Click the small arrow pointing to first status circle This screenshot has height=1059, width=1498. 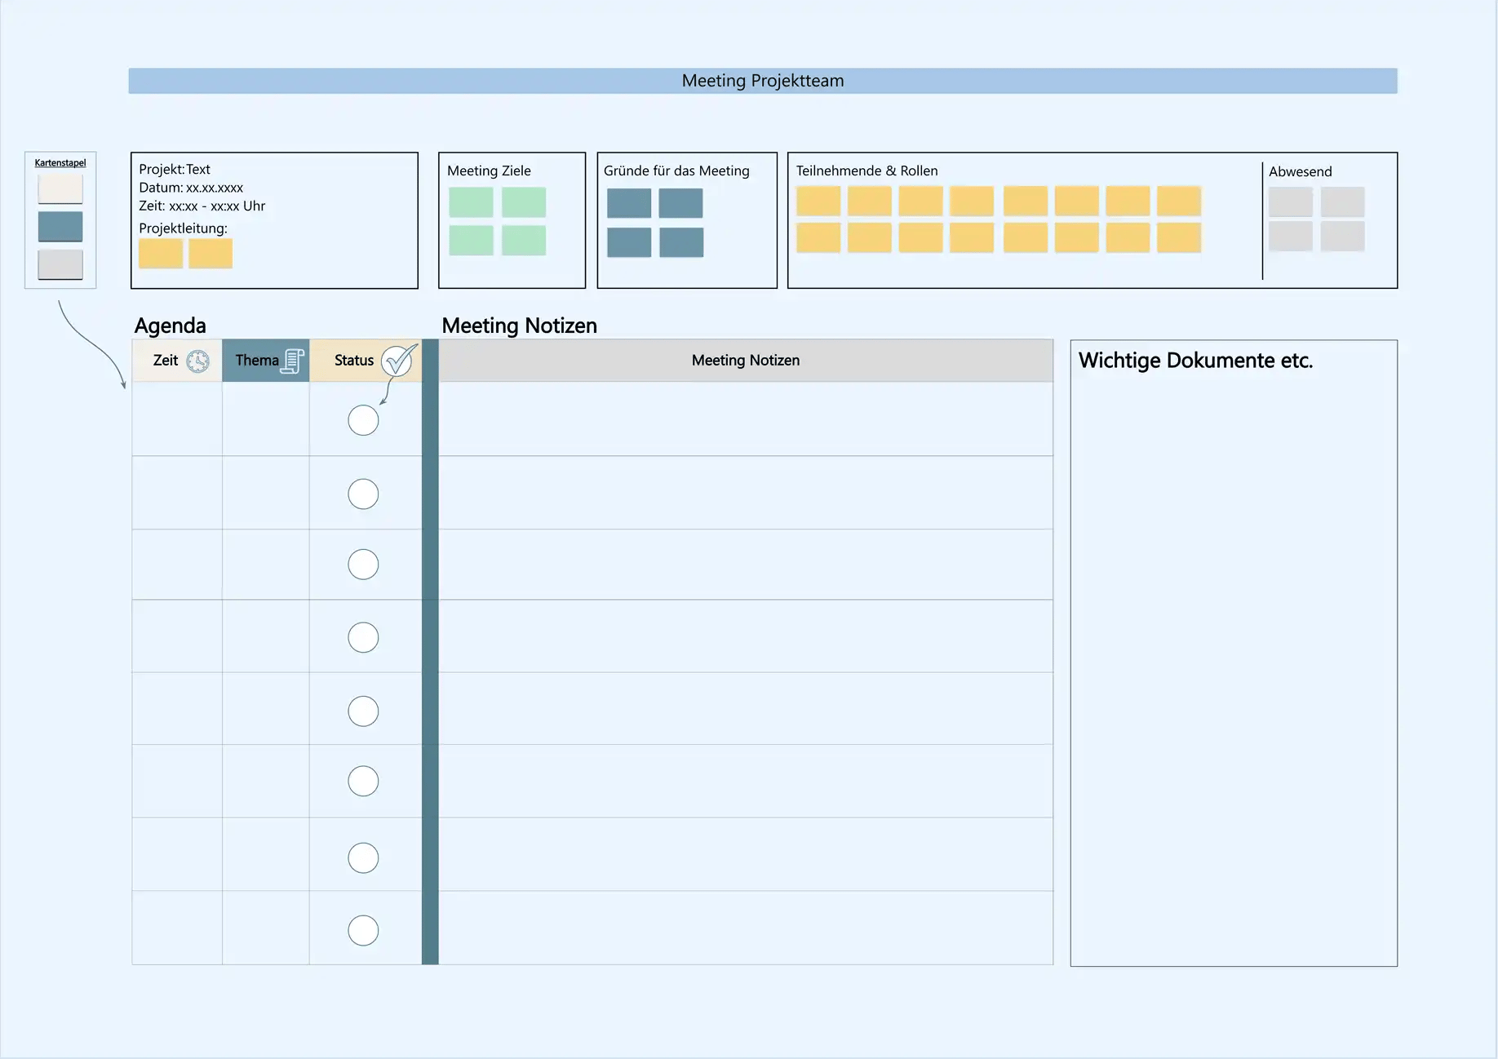click(x=385, y=393)
